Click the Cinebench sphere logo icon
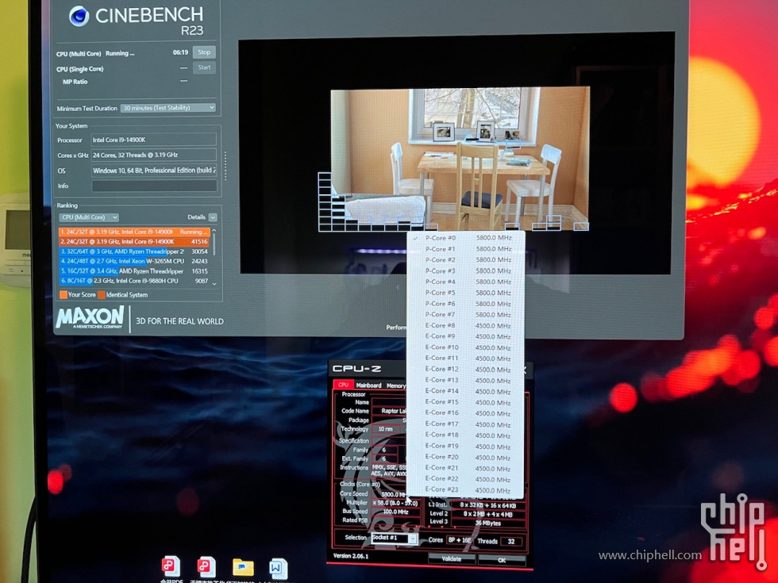The height and width of the screenshot is (583, 778). pos(79,16)
